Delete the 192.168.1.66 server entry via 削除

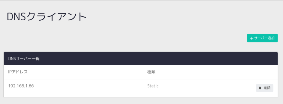[265, 88]
